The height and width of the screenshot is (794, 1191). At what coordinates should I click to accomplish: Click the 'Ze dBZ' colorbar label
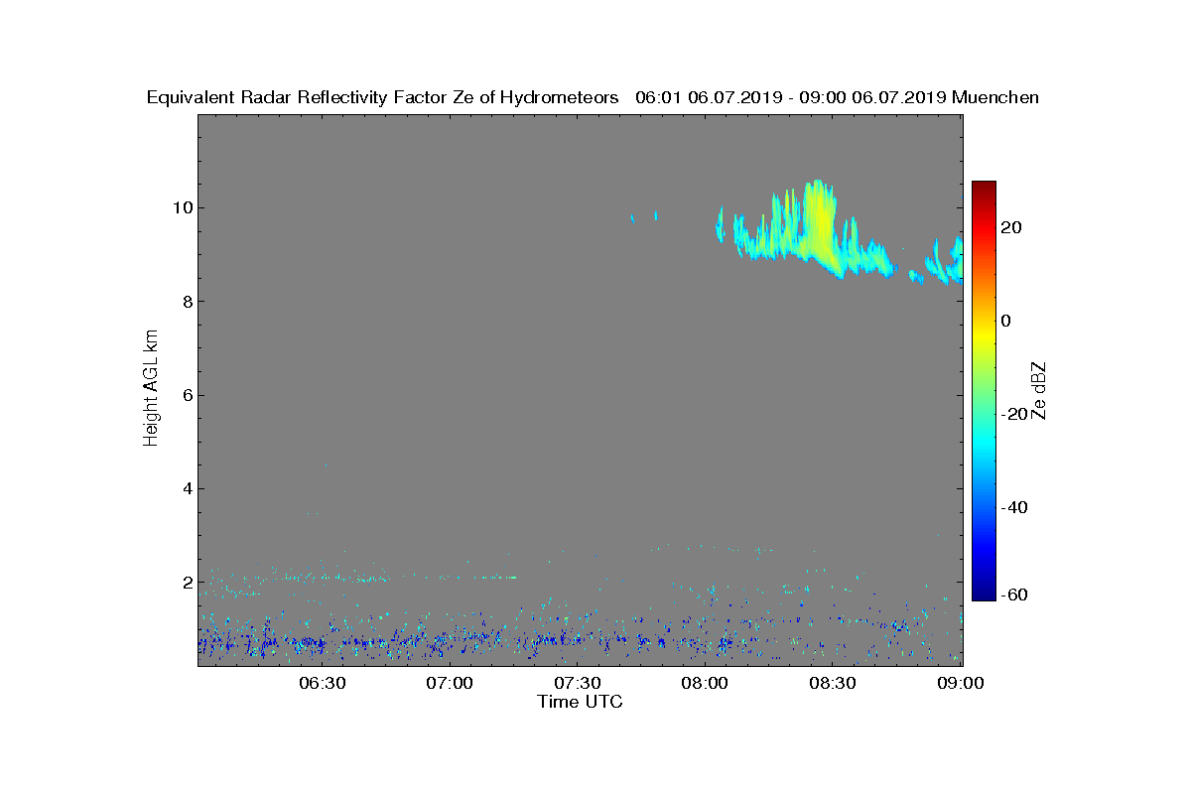click(1040, 391)
